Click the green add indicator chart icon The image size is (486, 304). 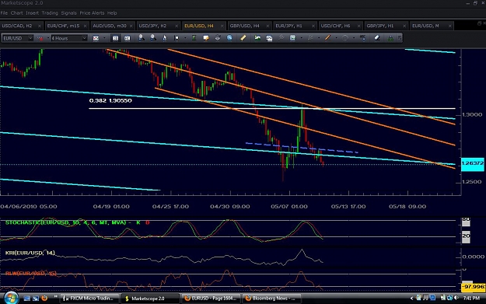257,38
